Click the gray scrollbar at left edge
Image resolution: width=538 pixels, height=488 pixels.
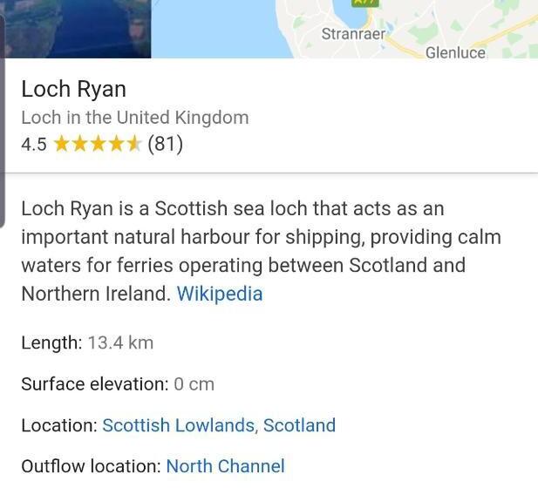click(x=3, y=131)
